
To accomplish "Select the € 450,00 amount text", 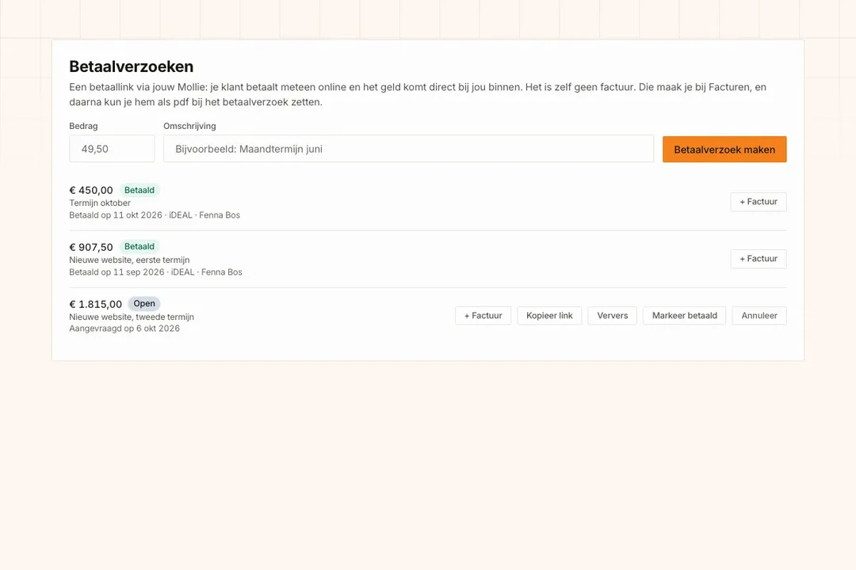I will (91, 190).
